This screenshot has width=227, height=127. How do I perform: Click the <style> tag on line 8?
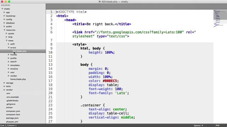pyautogui.click(x=79, y=44)
